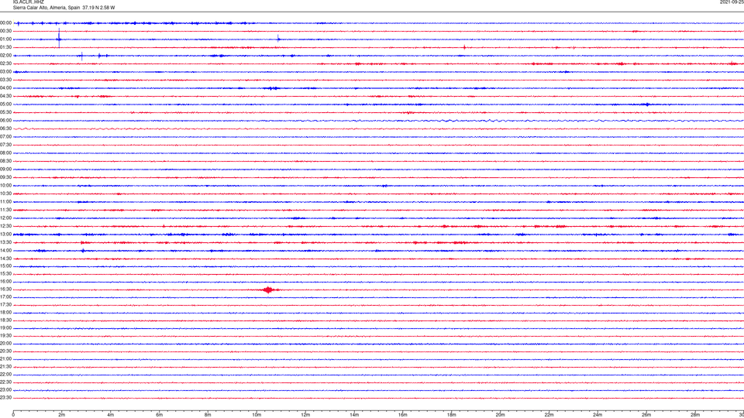Click the 16:30 time label
The width and height of the screenshot is (744, 418).
point(5,289)
